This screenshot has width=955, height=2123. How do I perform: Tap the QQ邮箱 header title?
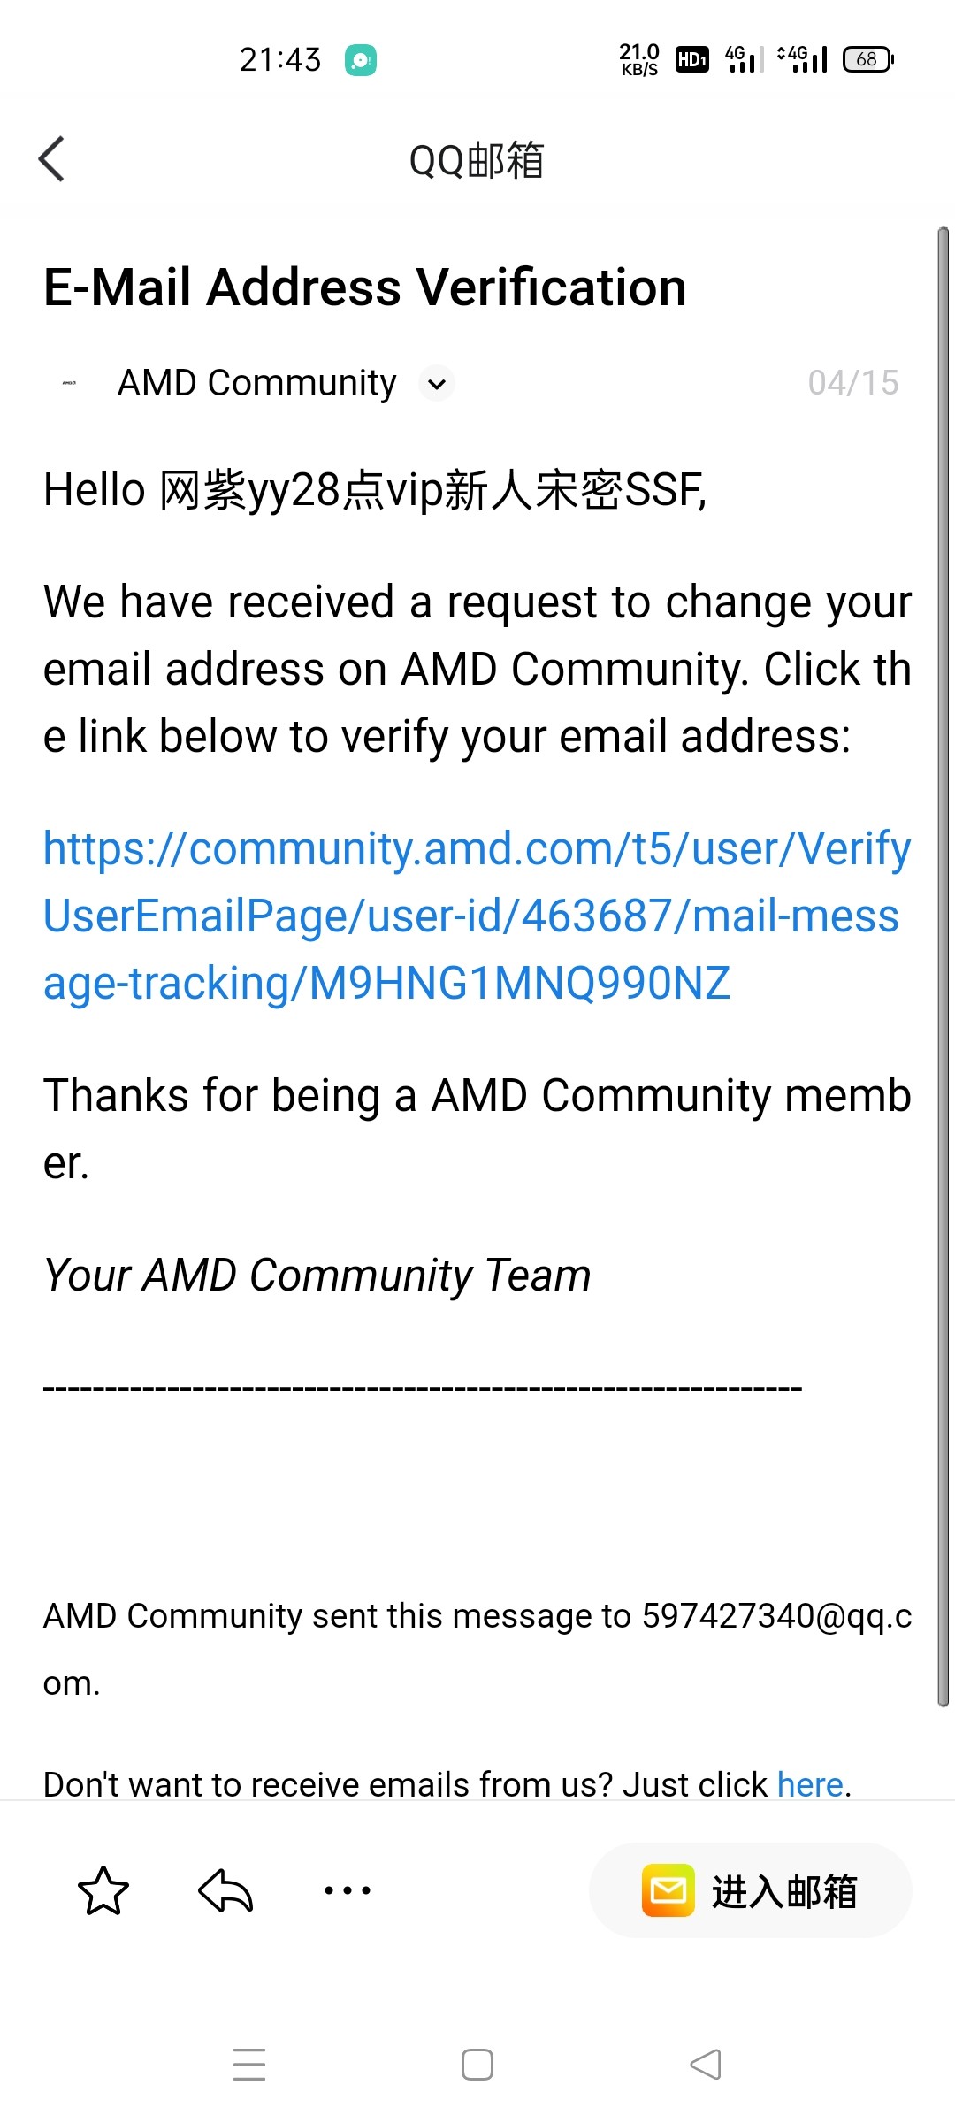point(476,160)
